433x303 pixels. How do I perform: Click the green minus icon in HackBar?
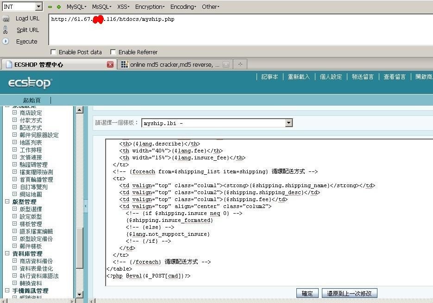[x=50, y=7]
